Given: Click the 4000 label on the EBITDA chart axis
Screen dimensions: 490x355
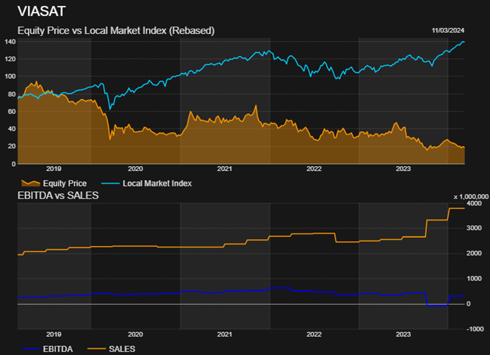Looking at the screenshot, I should pos(474,203).
